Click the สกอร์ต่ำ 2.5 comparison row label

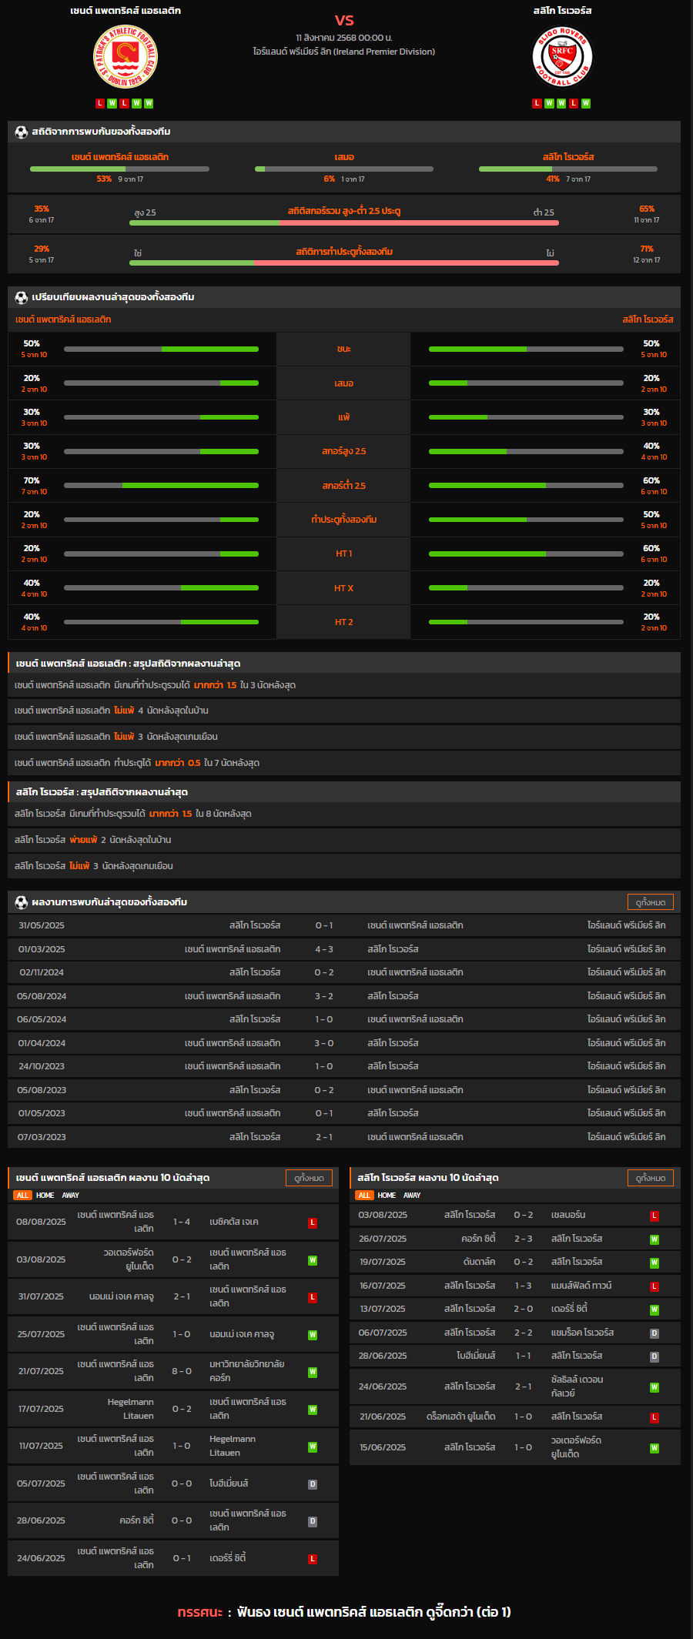click(x=344, y=486)
